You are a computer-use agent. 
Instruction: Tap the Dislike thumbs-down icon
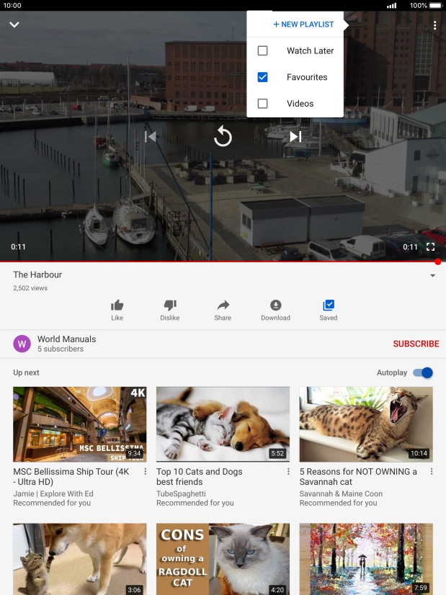point(170,305)
